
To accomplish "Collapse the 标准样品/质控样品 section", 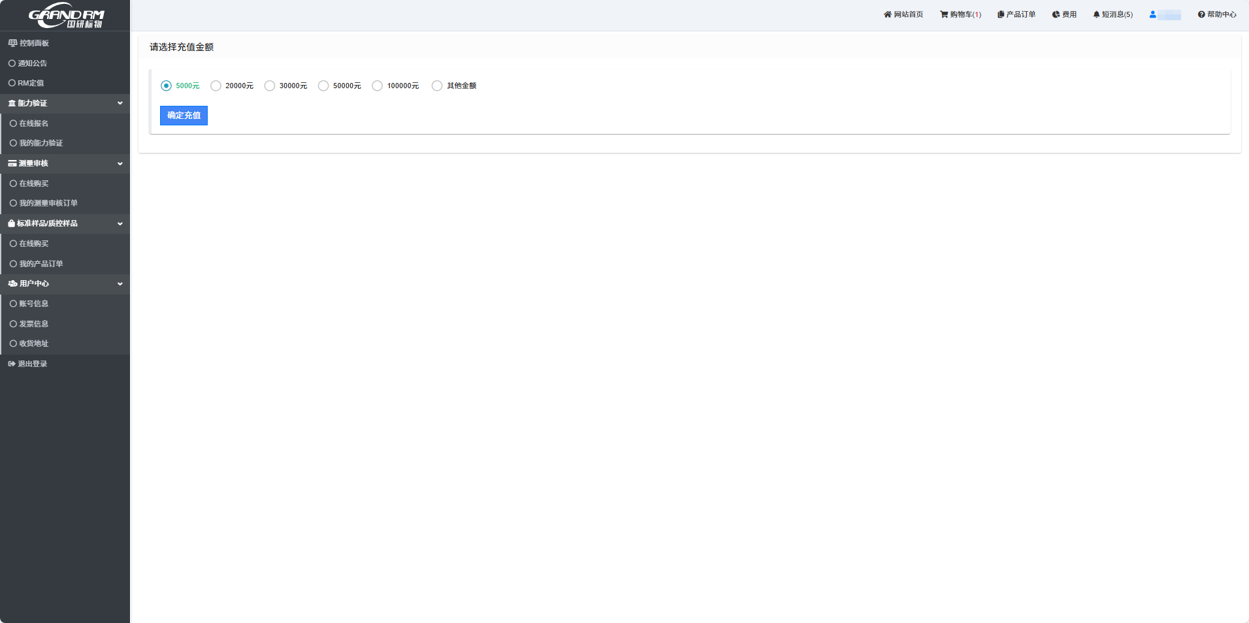I will 120,223.
